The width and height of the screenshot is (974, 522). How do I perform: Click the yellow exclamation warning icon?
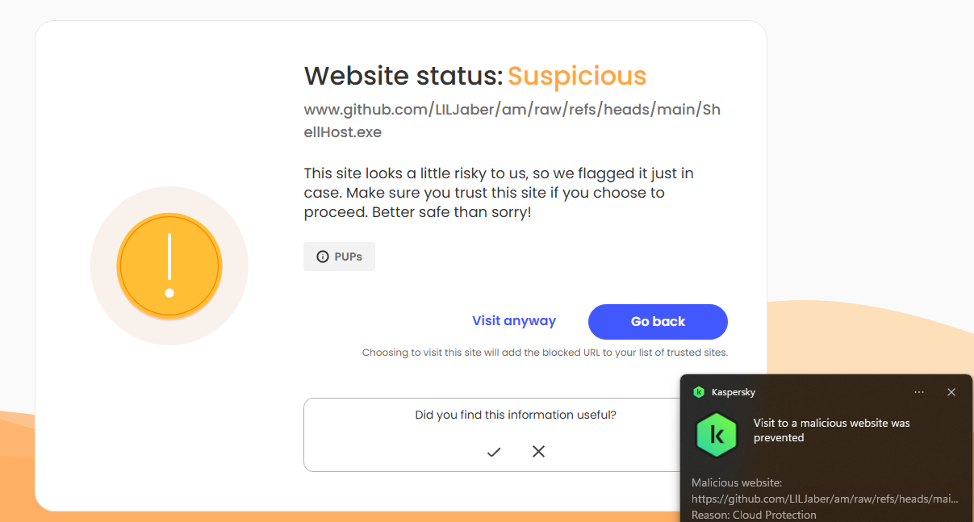point(169,265)
